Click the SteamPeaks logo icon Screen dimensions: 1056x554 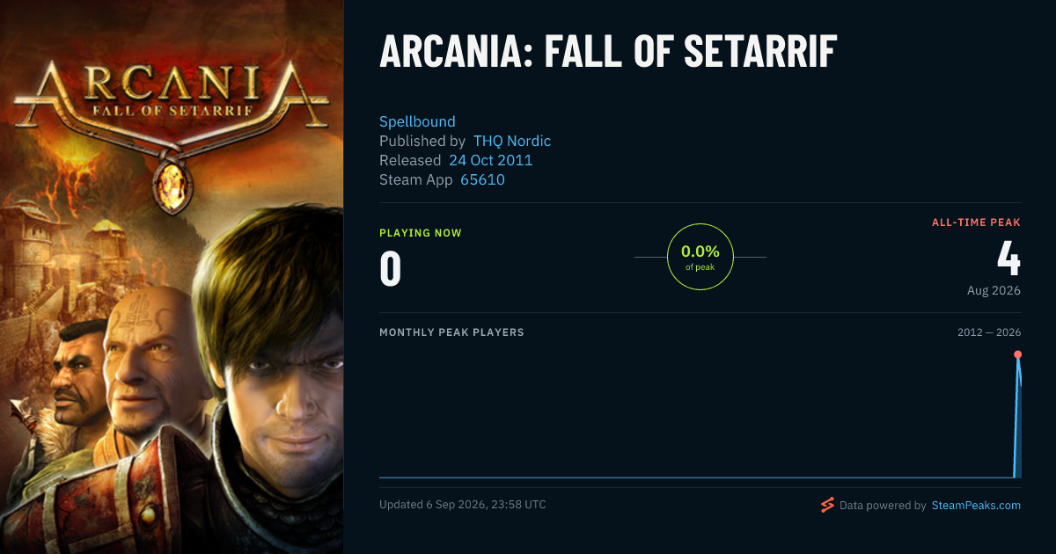827,505
